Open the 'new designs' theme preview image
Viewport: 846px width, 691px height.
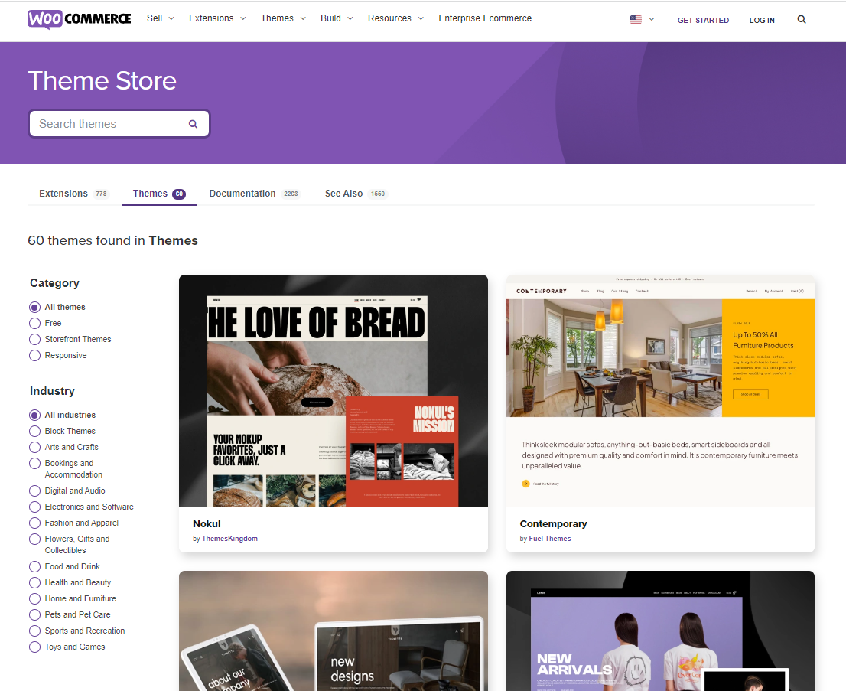334,631
